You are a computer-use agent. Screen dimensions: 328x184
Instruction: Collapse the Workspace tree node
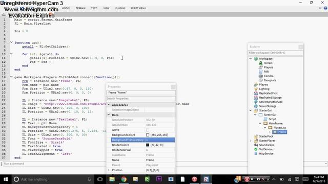coord(251,59)
